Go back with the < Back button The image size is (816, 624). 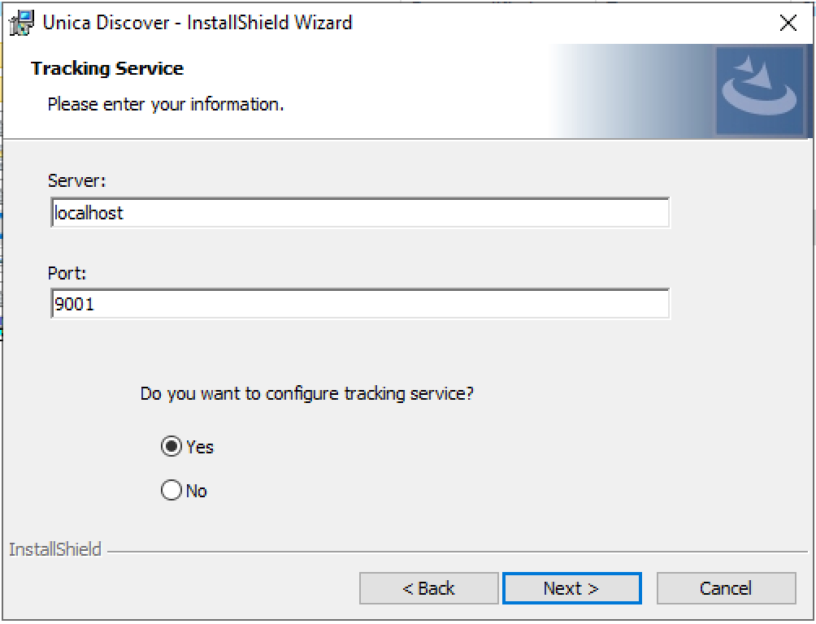428,588
